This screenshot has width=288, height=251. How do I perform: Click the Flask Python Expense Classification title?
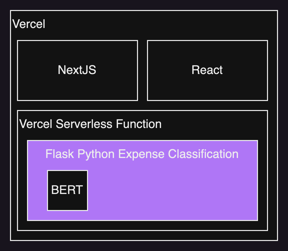[x=142, y=154]
